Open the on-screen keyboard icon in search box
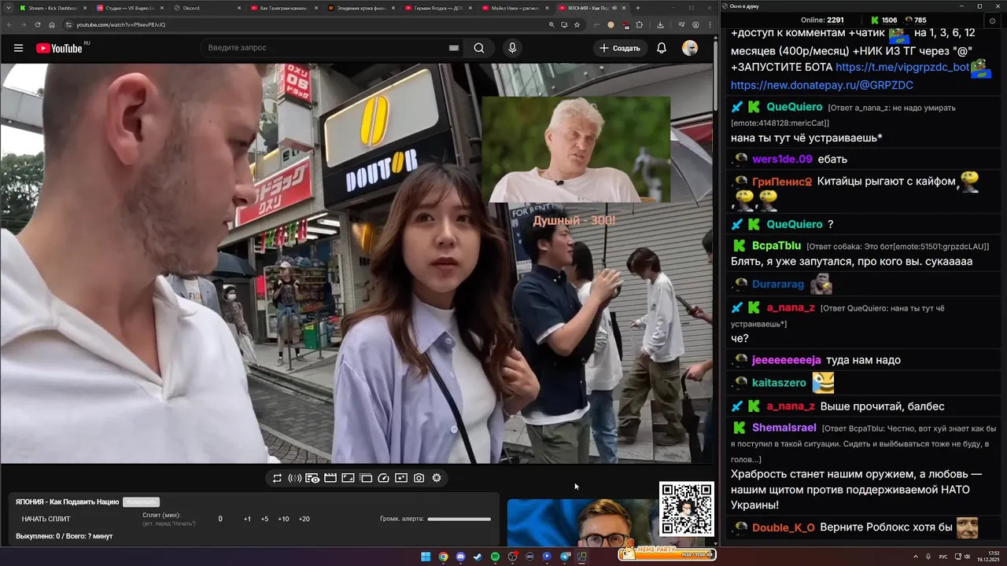The image size is (1007, 566). pos(454,48)
